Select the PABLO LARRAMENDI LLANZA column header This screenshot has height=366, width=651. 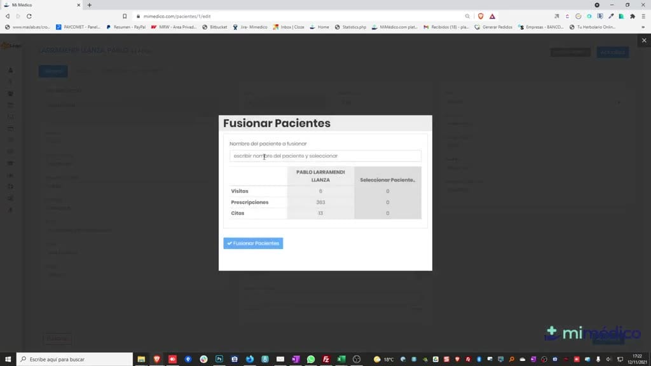[320, 176]
